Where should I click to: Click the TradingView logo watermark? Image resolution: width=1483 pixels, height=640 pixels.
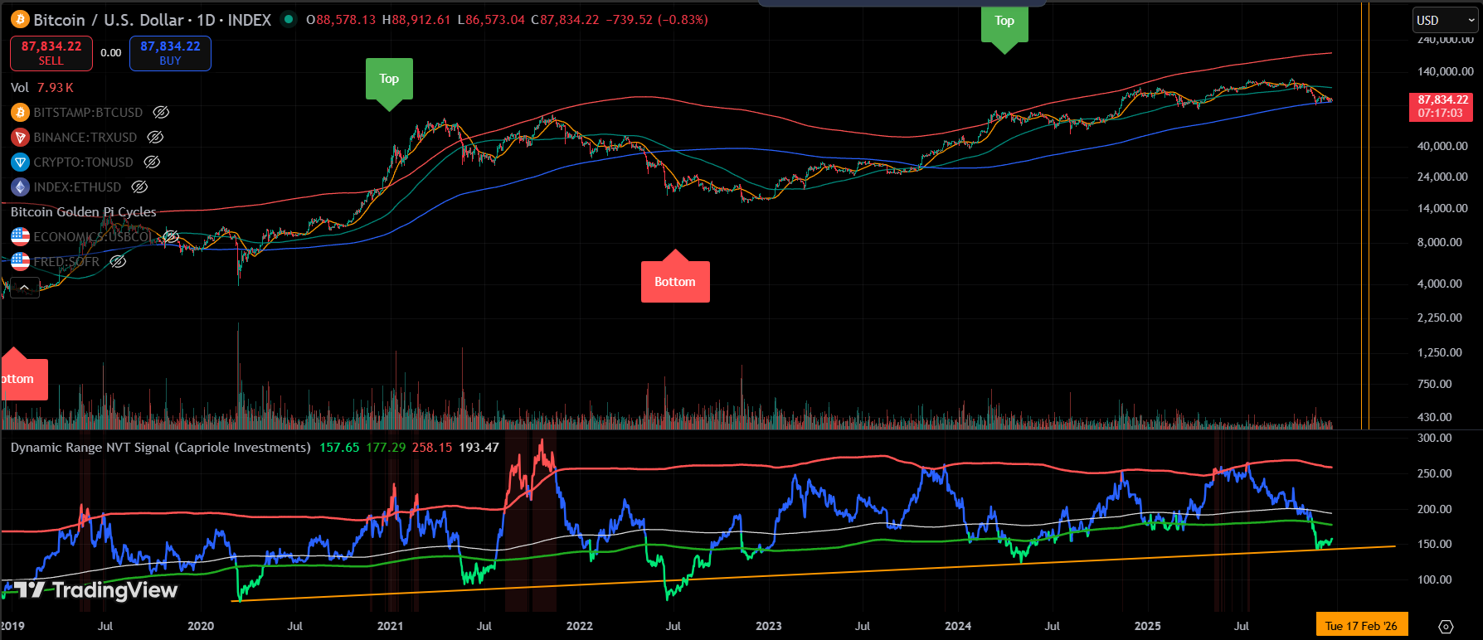95,590
